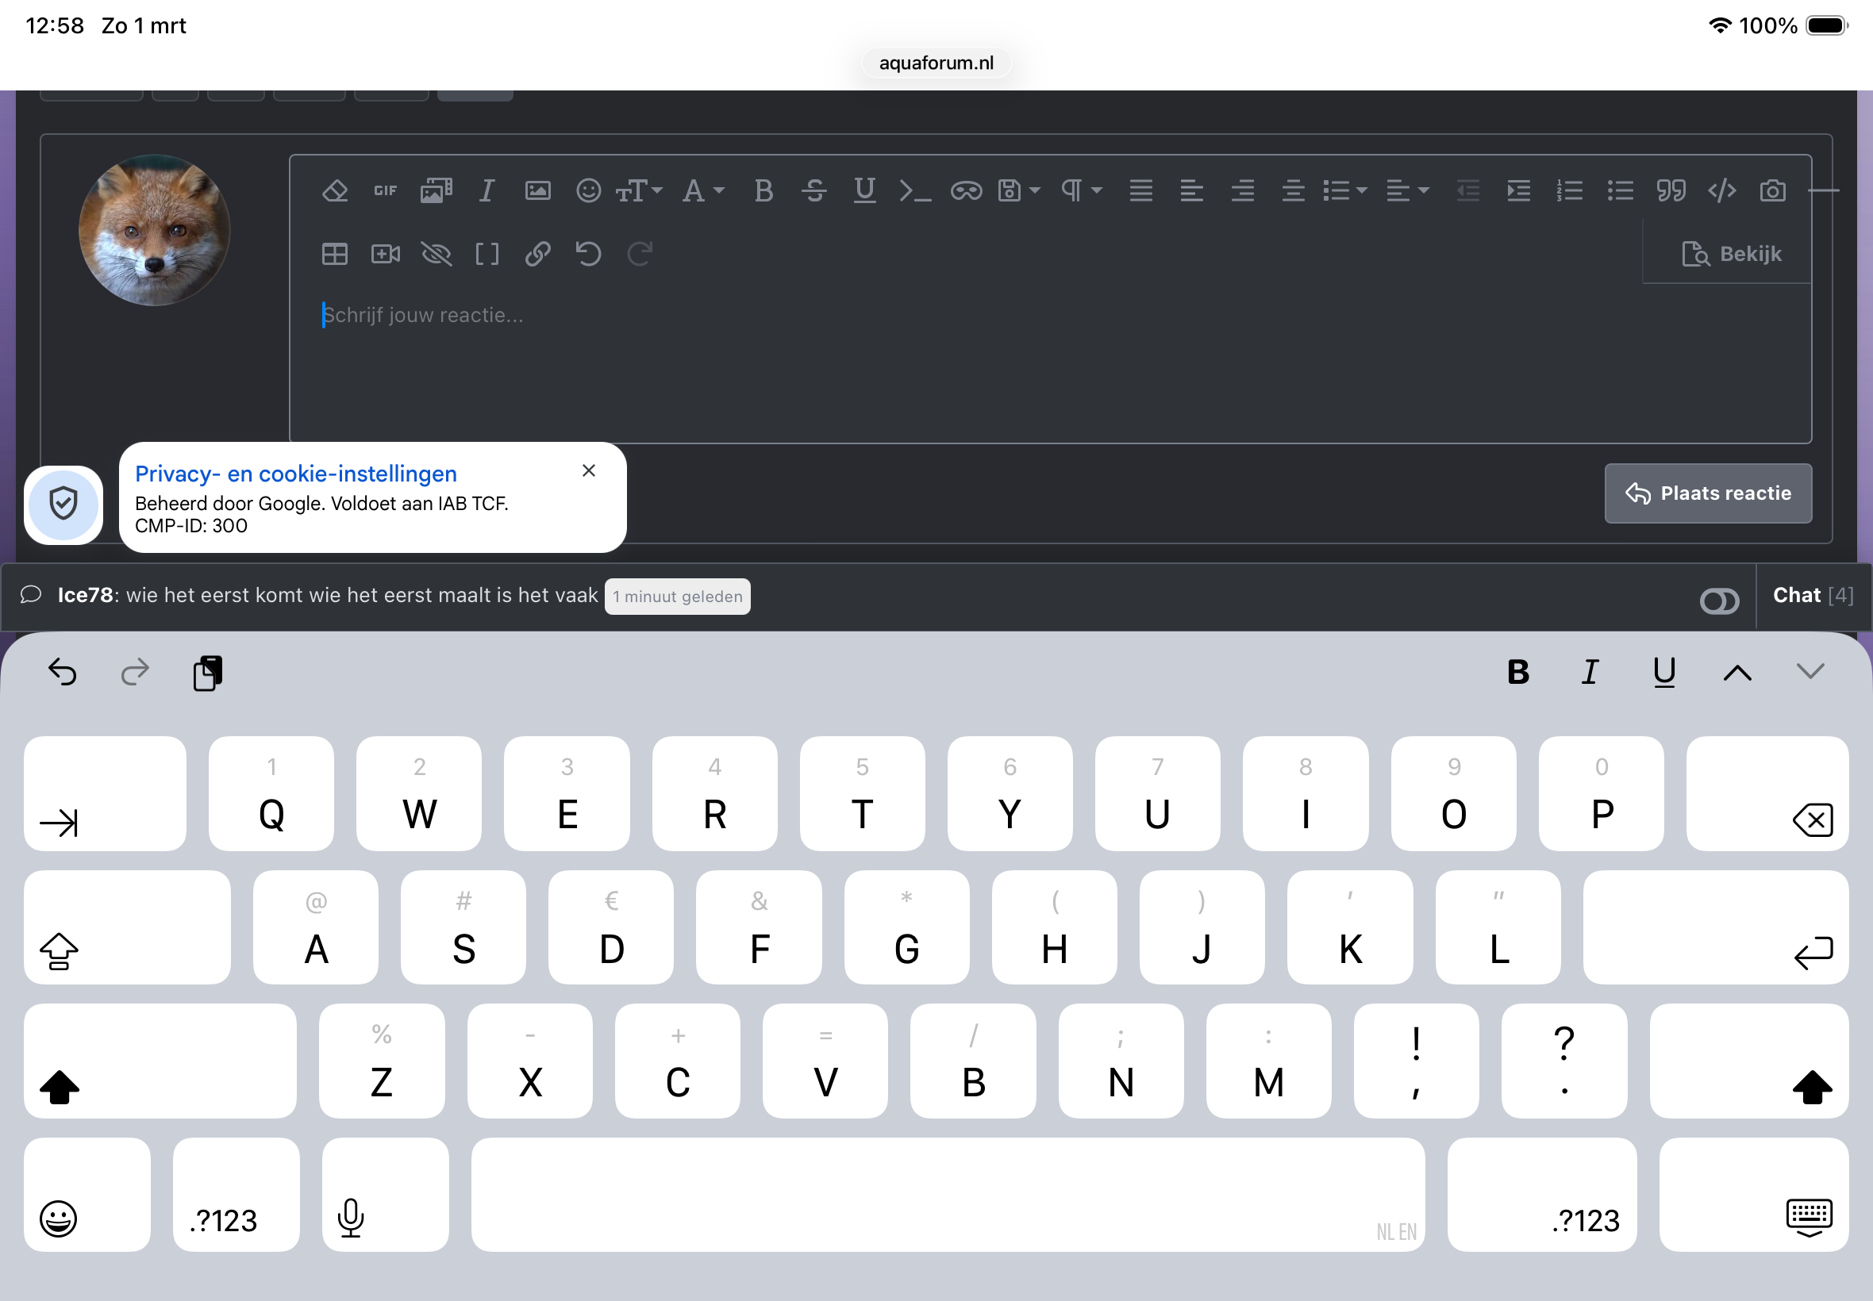
Task: Click the camera icon in the toolbar
Action: point(1772,190)
